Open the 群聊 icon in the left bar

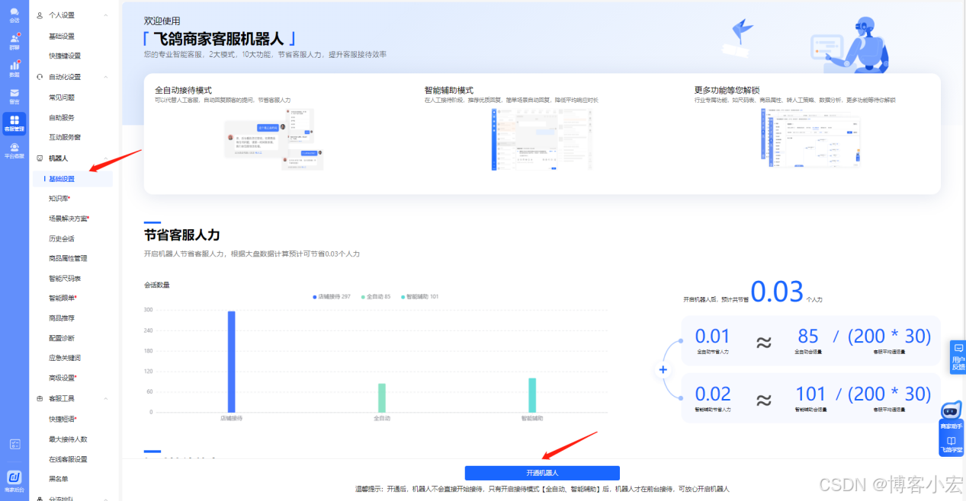coord(14,41)
